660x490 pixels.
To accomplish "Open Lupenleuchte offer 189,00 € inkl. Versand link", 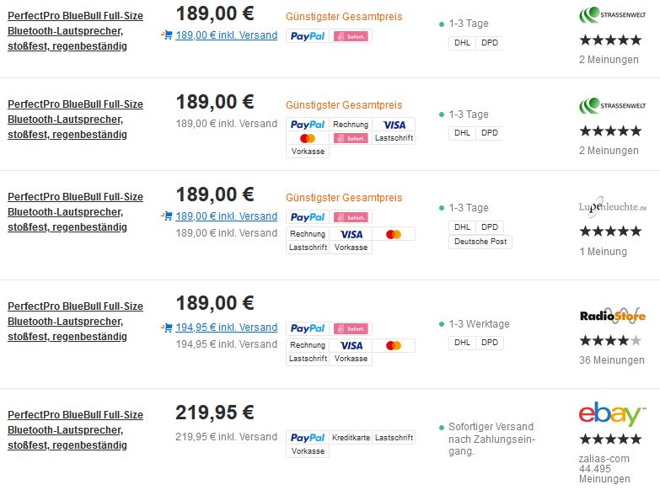I will pyautogui.click(x=227, y=216).
